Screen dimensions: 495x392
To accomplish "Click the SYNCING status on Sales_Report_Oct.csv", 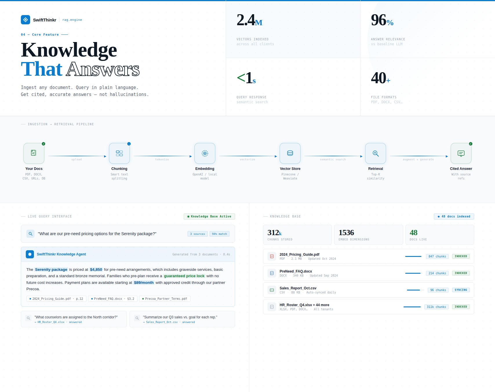I will click(x=461, y=290).
